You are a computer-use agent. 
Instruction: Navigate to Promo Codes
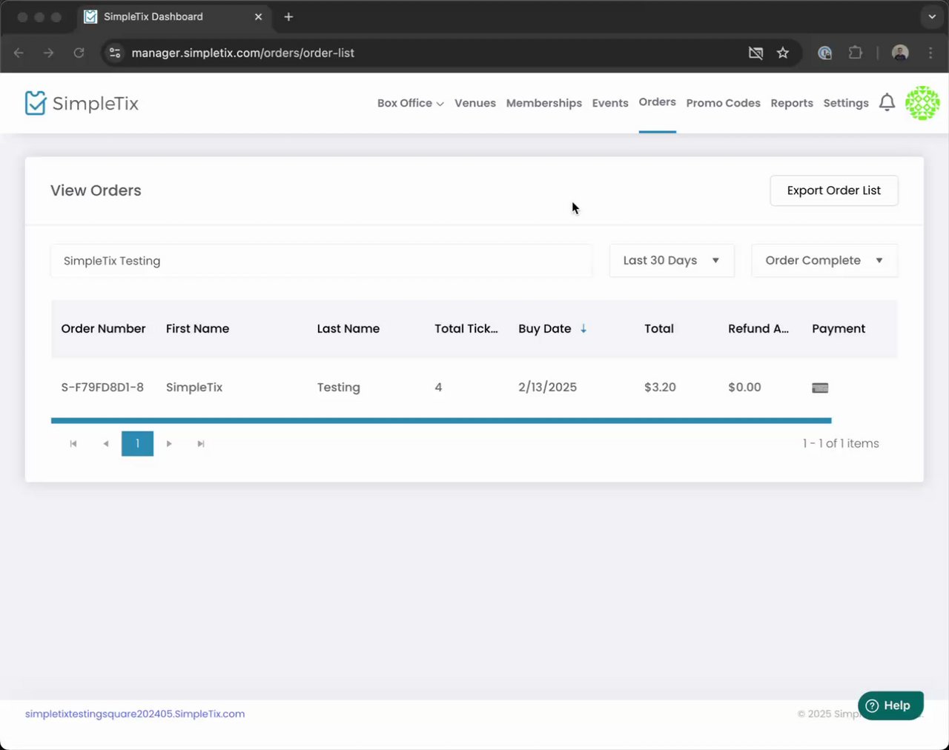(x=723, y=103)
